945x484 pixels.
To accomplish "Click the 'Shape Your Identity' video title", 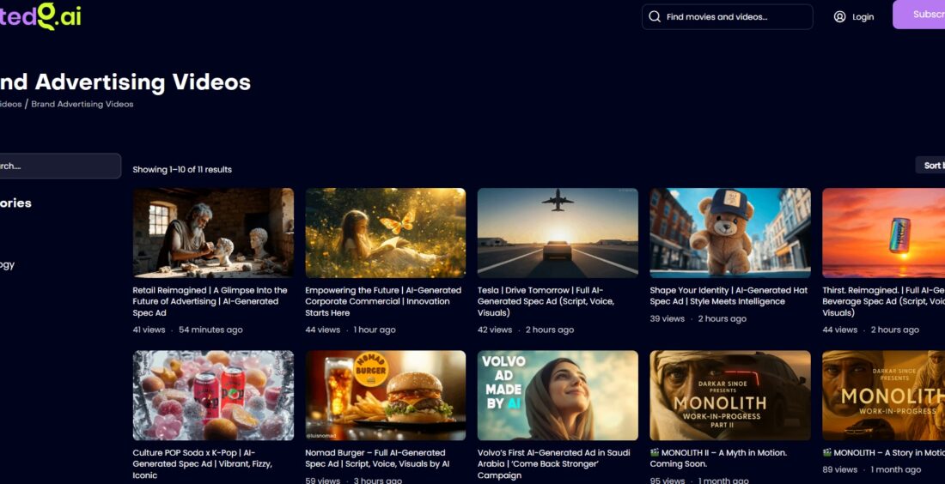I will pyautogui.click(x=729, y=296).
